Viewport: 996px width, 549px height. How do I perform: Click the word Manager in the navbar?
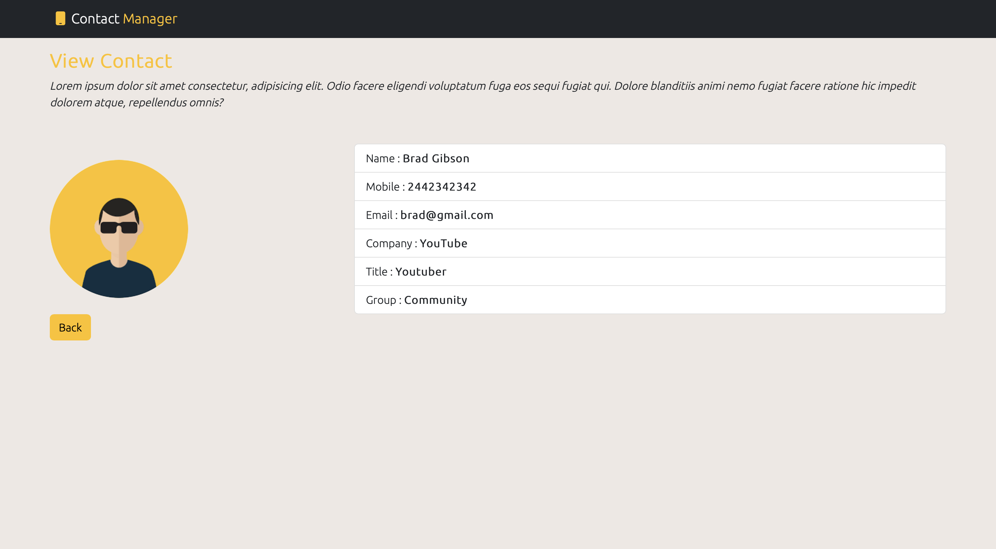point(150,19)
